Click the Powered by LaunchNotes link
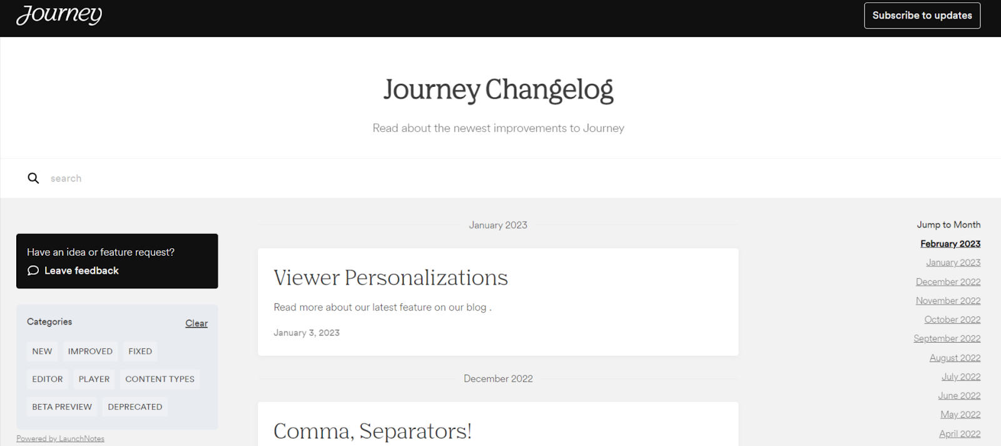 point(60,438)
